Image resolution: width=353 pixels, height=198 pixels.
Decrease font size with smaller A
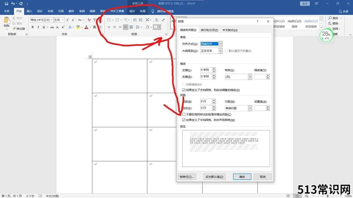click(73, 20)
